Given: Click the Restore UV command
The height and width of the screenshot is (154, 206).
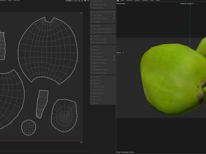Looking at the screenshot, I should pos(103,100).
